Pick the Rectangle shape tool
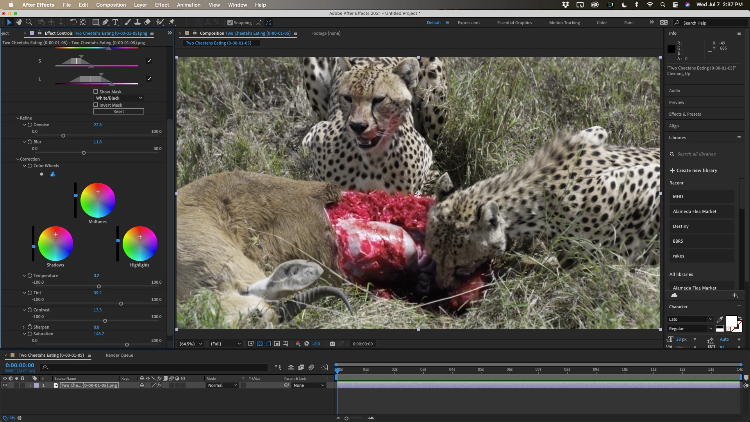The width and height of the screenshot is (750, 422). point(95,22)
